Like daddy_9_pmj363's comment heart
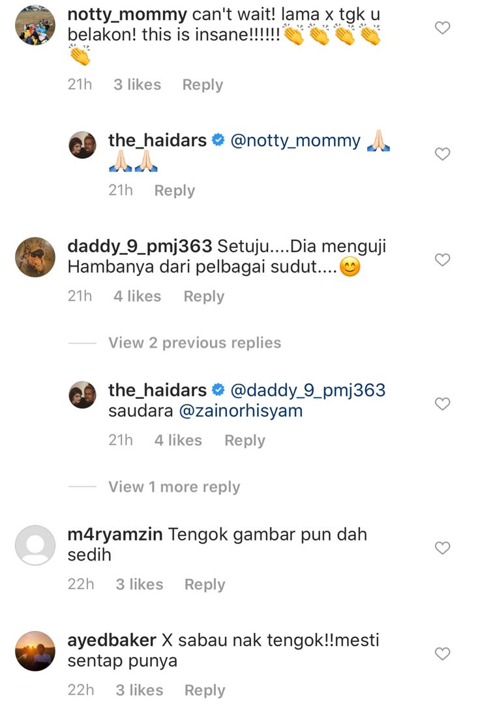 tap(443, 259)
